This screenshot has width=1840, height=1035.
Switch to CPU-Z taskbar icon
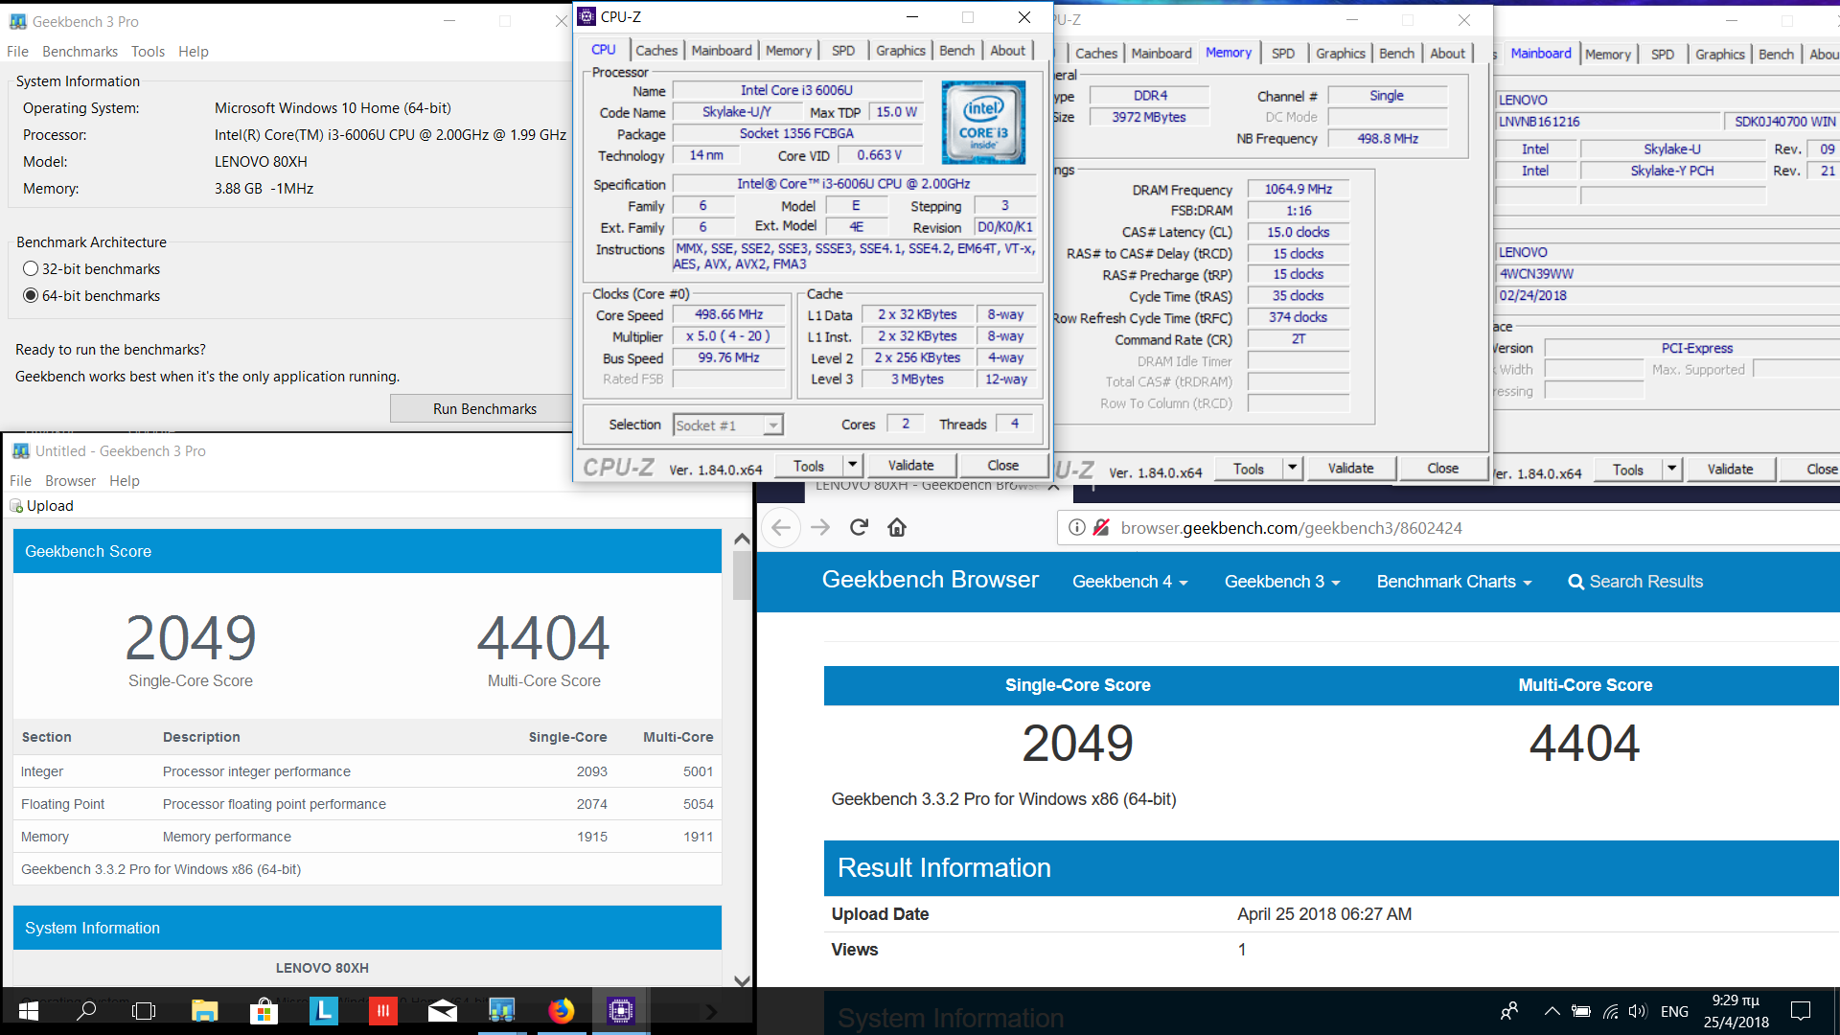pyautogui.click(x=620, y=1010)
